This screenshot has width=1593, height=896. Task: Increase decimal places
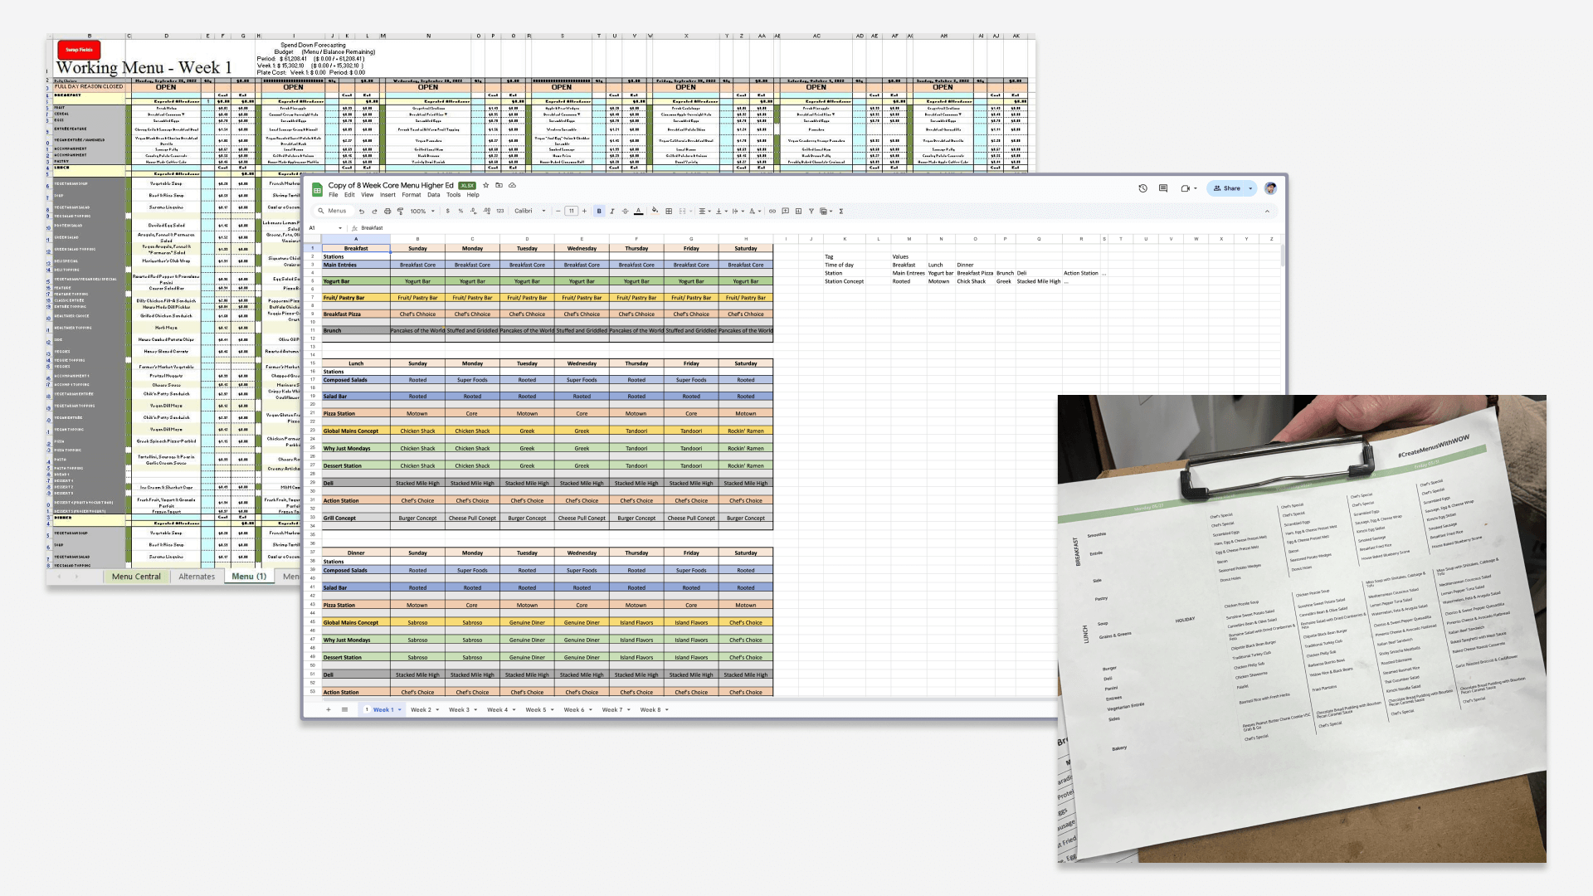pos(486,212)
